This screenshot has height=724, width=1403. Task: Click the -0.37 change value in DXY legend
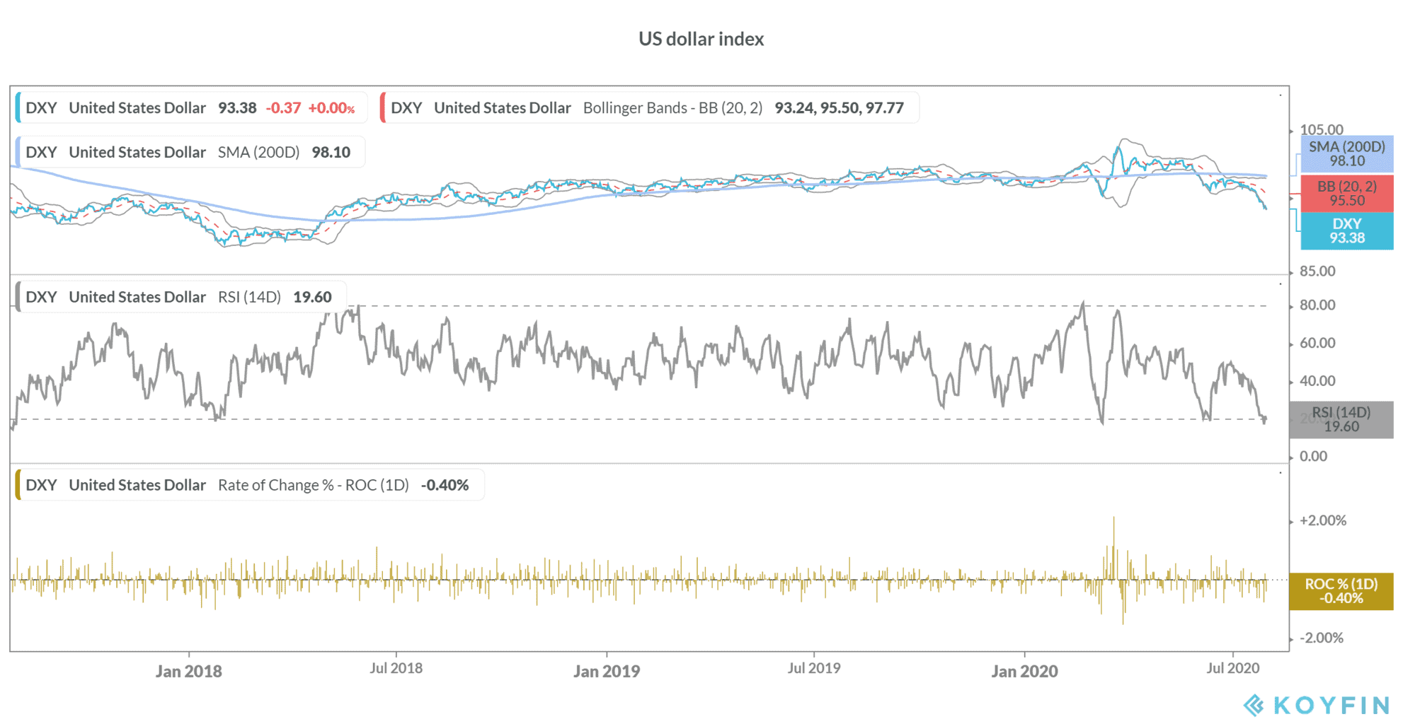pyautogui.click(x=283, y=108)
